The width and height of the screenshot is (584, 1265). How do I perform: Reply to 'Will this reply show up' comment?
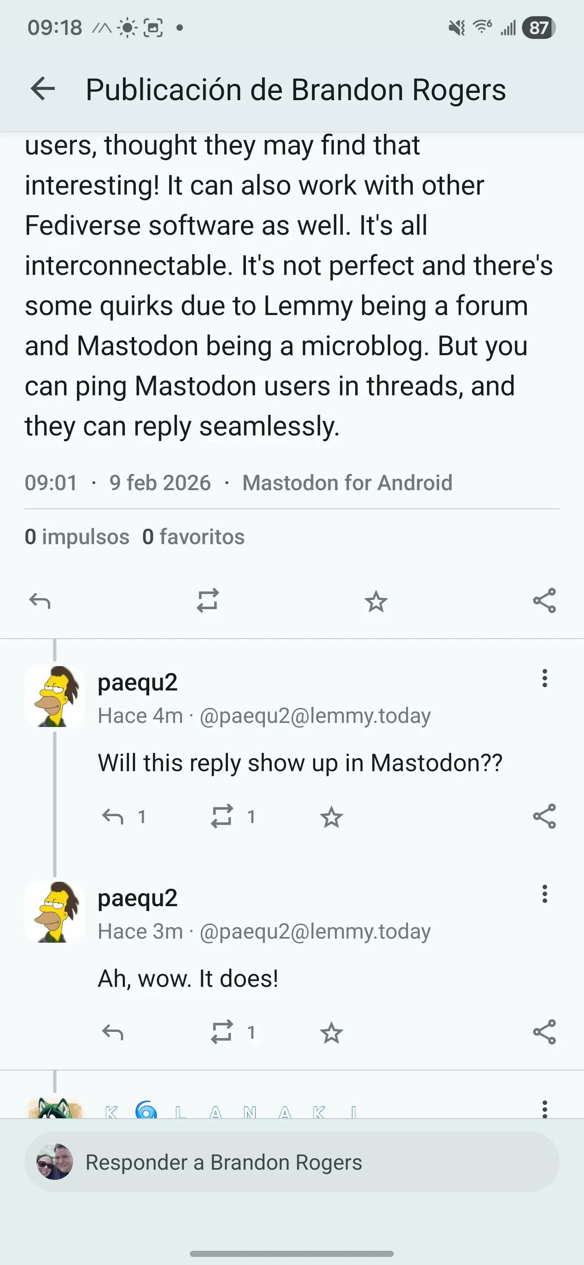[113, 817]
